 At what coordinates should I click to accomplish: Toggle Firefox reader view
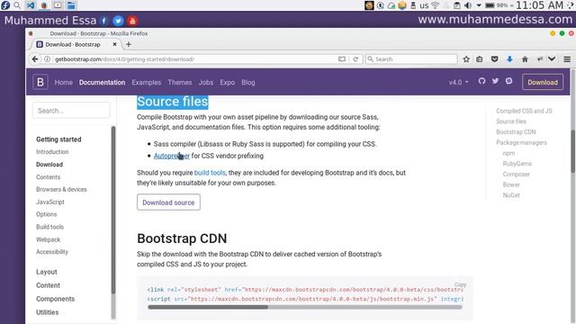tap(342, 59)
